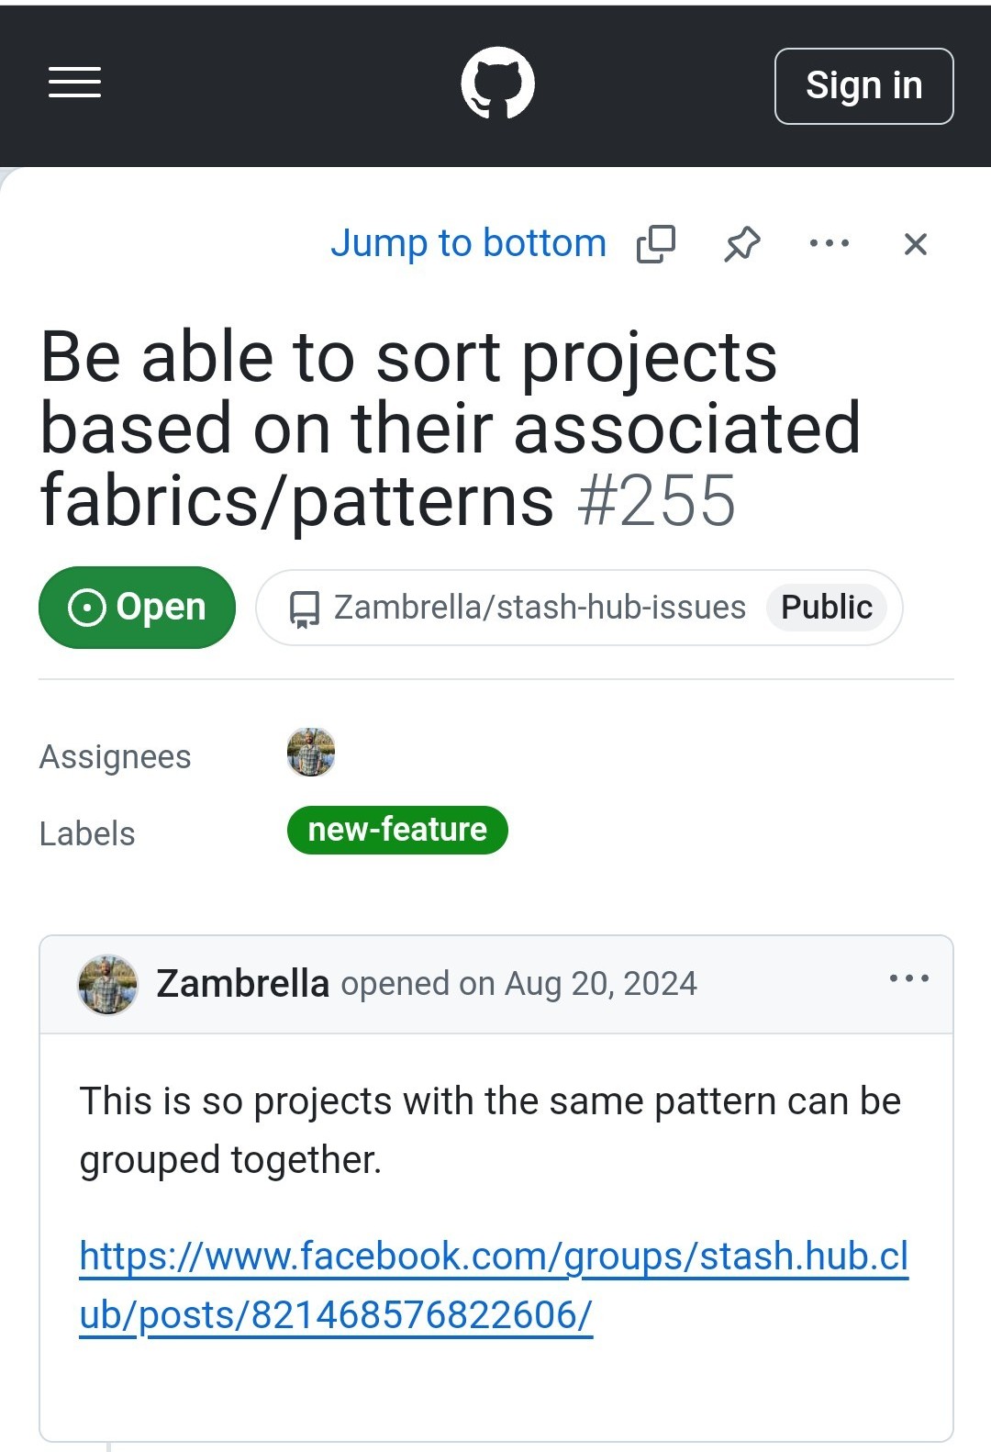Filter by the new-feature label
This screenshot has height=1452, width=991.
point(397,830)
